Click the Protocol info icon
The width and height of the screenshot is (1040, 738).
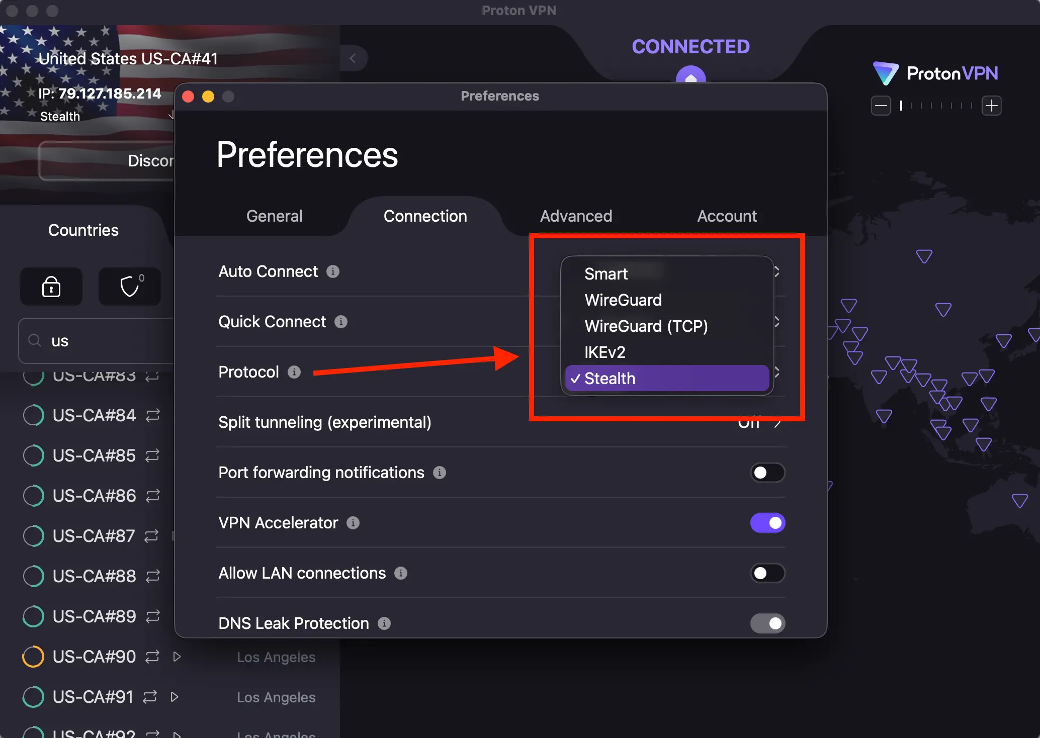(x=294, y=372)
